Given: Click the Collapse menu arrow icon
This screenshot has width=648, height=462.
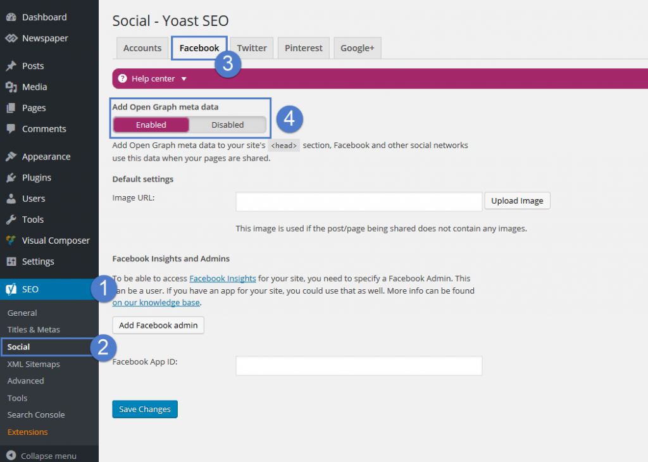Looking at the screenshot, I should (x=11, y=456).
